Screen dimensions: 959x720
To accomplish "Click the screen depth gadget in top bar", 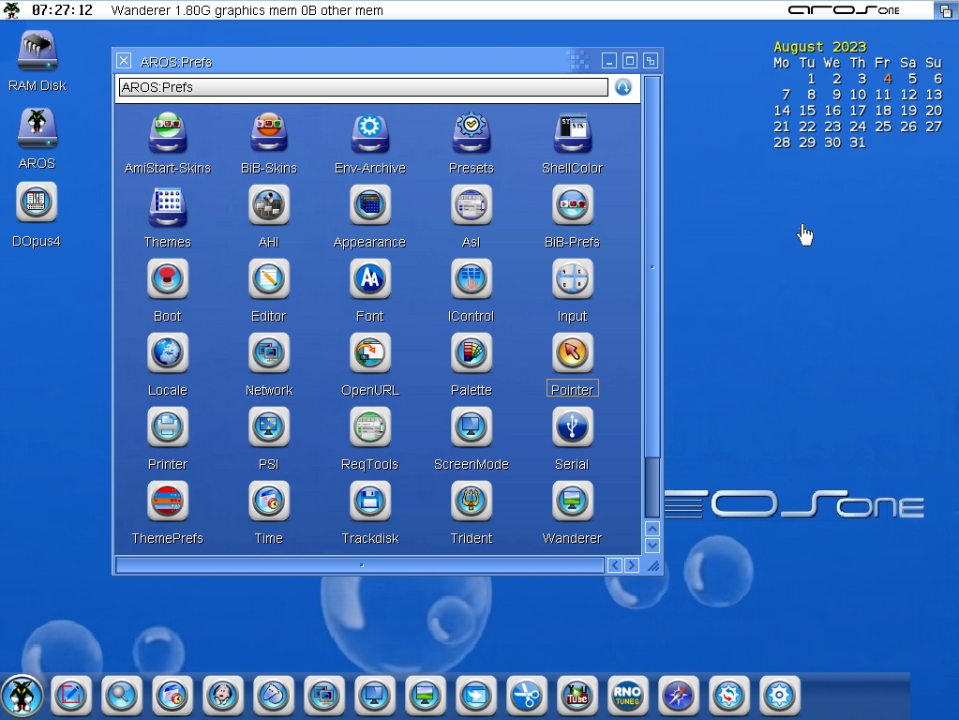I will [946, 10].
